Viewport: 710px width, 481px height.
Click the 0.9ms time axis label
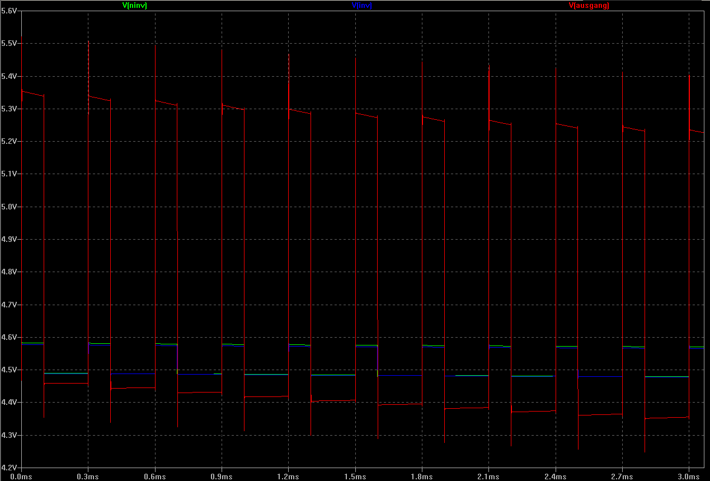(222, 477)
